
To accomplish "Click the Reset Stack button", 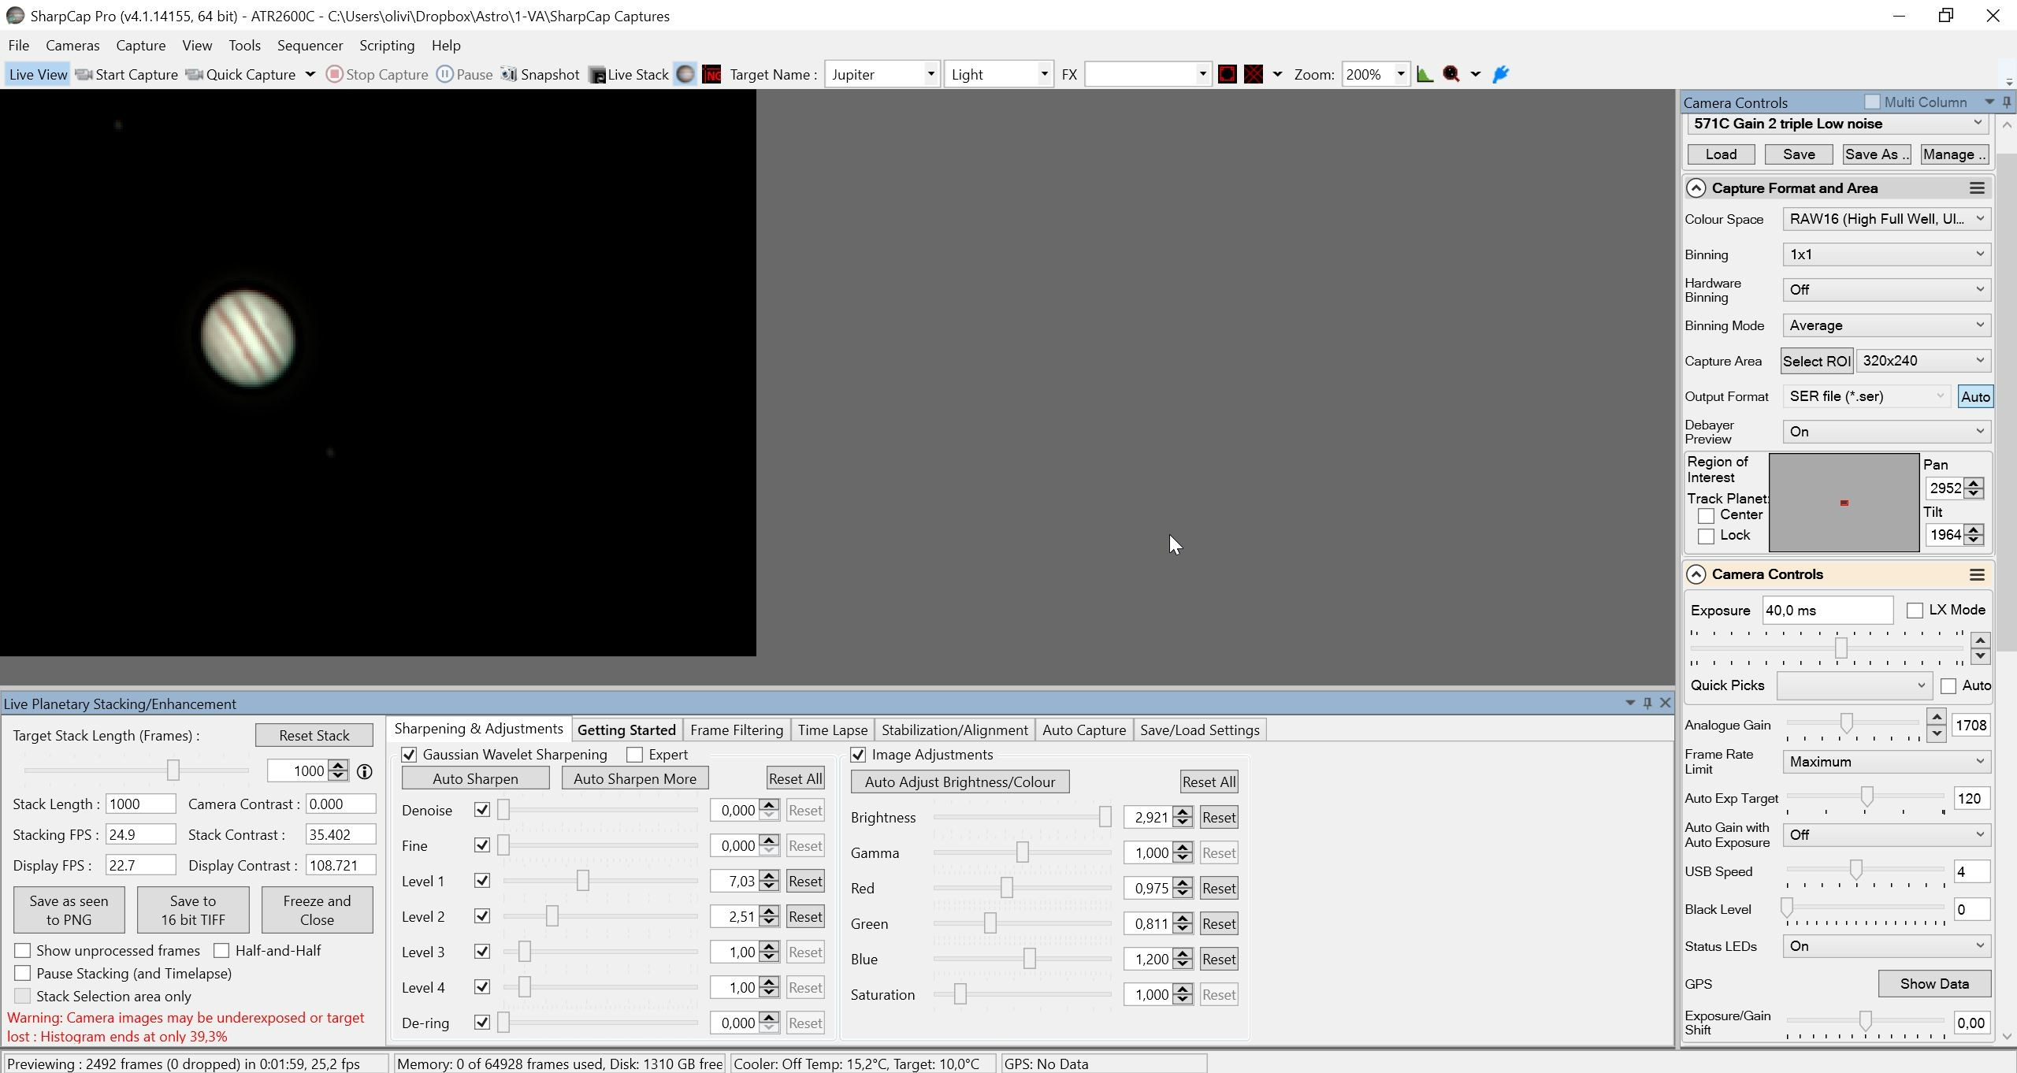I will 314,735.
